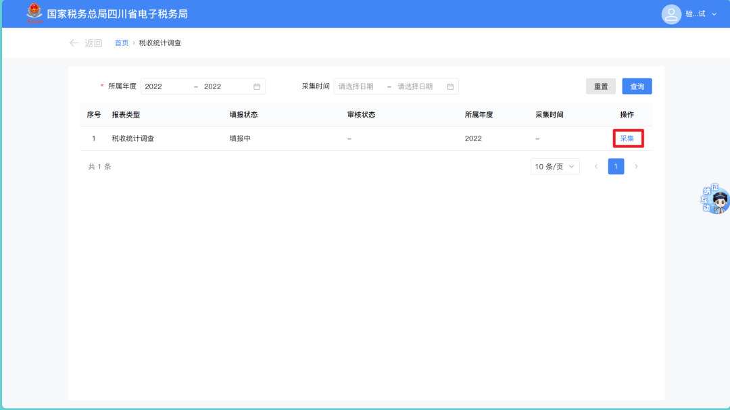Image resolution: width=730 pixels, height=410 pixels.
Task: Click the 报表类型 column header
Action: (126, 114)
